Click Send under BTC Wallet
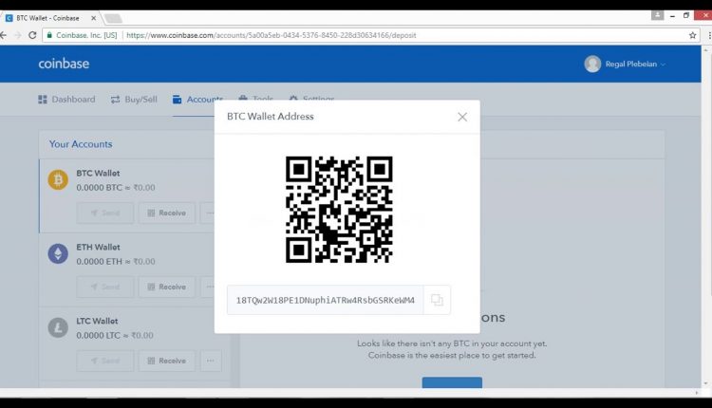Image resolution: width=712 pixels, height=408 pixels. click(104, 213)
